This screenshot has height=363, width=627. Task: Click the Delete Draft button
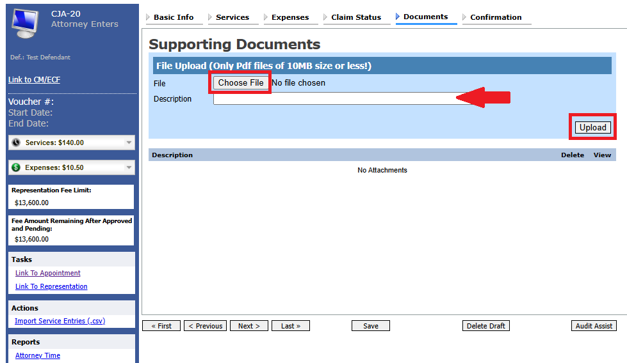[485, 326]
